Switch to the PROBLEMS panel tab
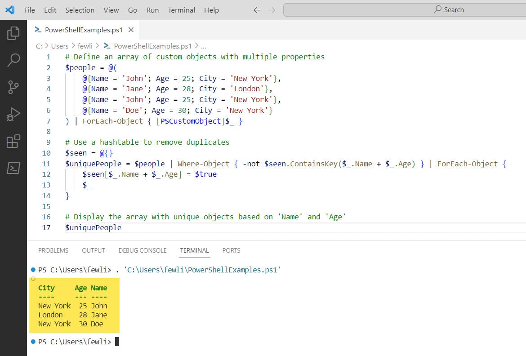 point(53,250)
